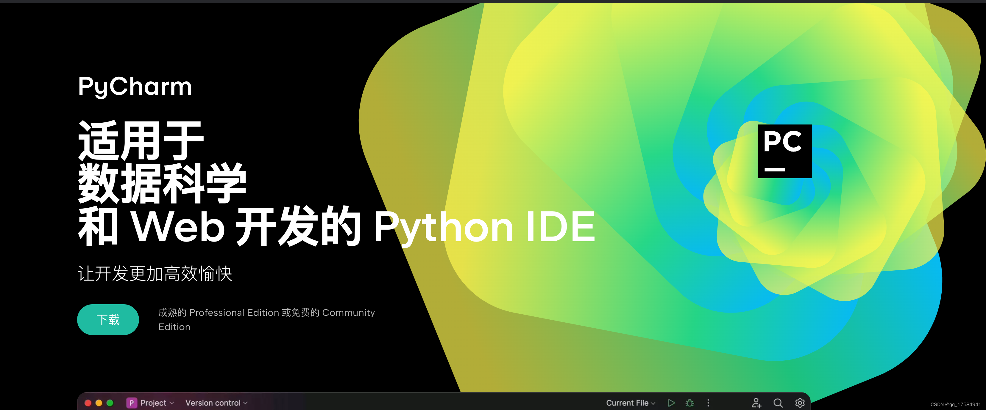Open the Version control dropdown
Screen dimensions: 986x410
click(216, 403)
